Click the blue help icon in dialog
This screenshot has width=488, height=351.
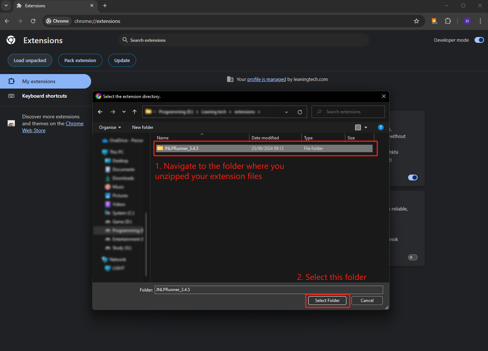(x=381, y=127)
